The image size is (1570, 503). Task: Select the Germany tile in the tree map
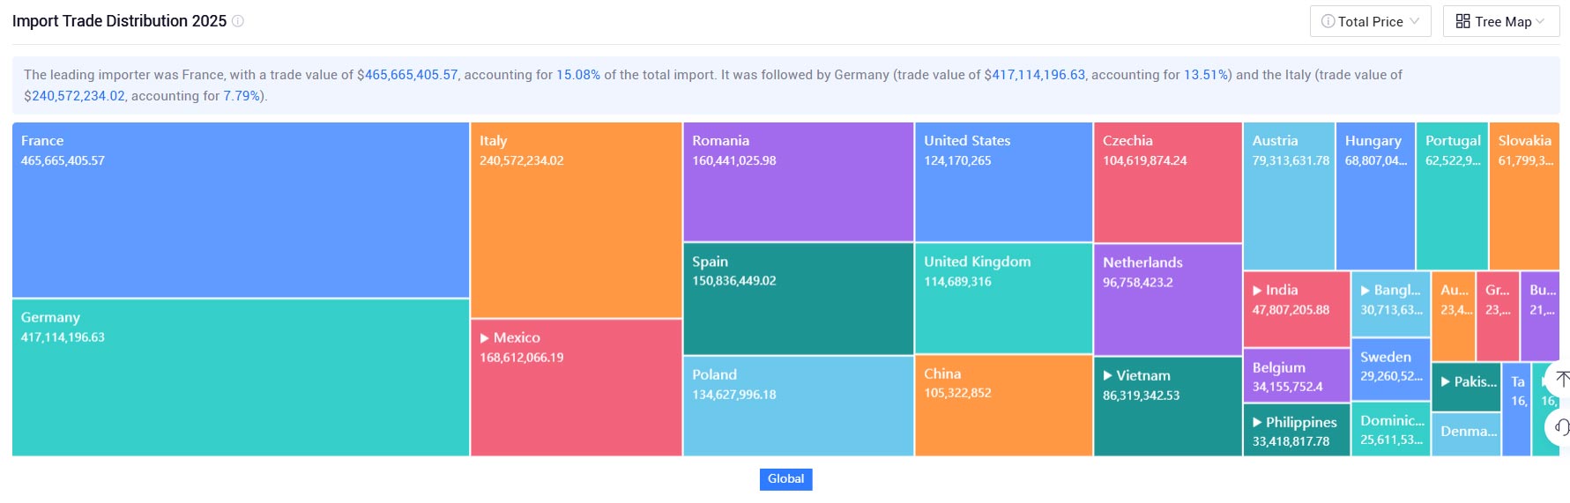coord(241,378)
